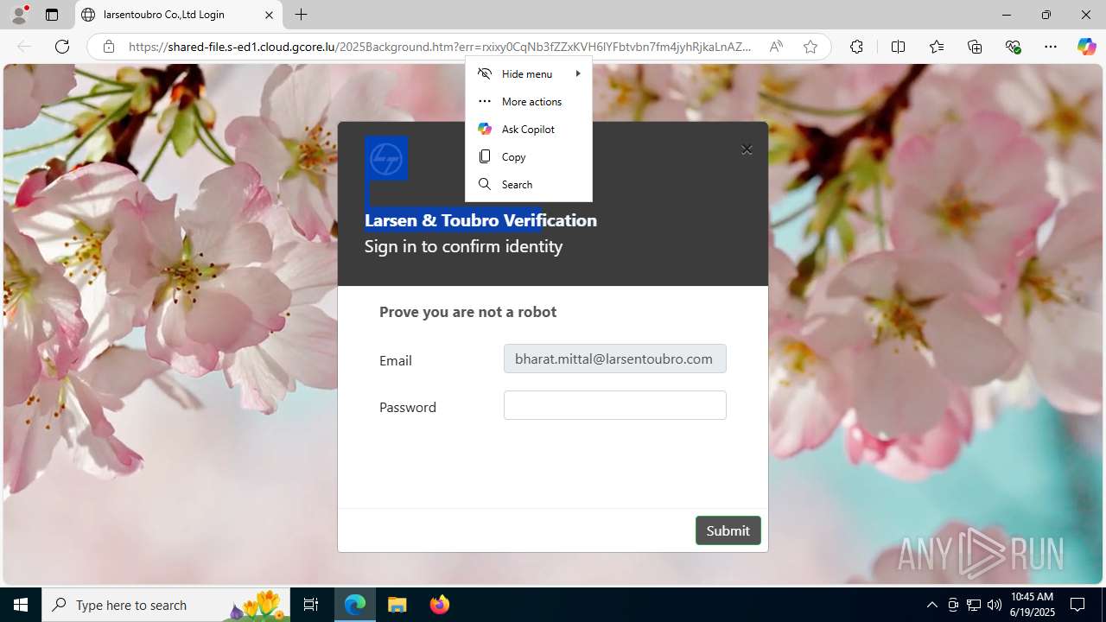This screenshot has width=1106, height=622.
Task: Click the Type here to search box
Action: (x=167, y=605)
